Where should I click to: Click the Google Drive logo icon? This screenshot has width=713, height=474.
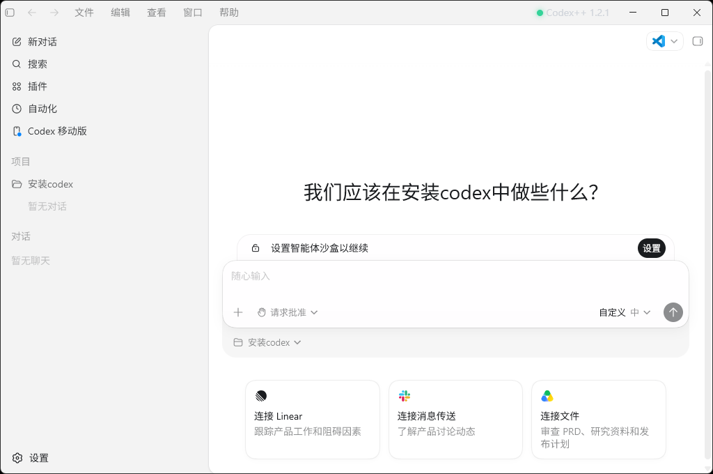(x=547, y=396)
